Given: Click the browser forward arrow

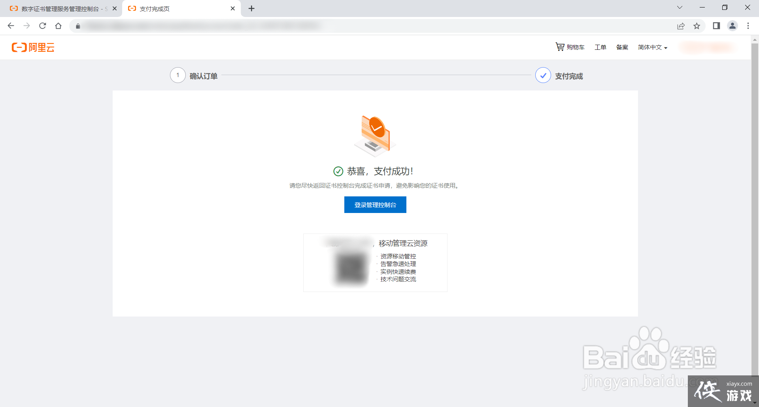Looking at the screenshot, I should pyautogui.click(x=26, y=26).
